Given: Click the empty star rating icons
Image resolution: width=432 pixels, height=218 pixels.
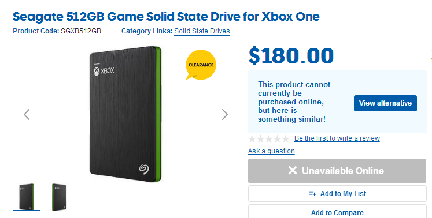Looking at the screenshot, I should point(268,139).
